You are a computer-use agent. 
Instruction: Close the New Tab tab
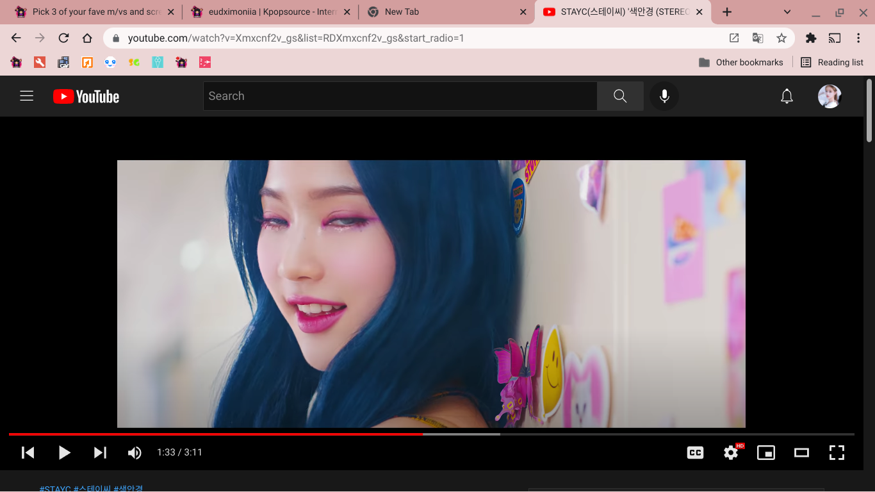pyautogui.click(x=523, y=12)
